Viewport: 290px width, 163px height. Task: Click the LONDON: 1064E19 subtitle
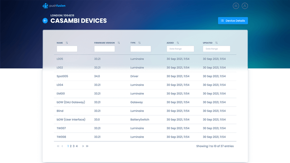pos(62,15)
